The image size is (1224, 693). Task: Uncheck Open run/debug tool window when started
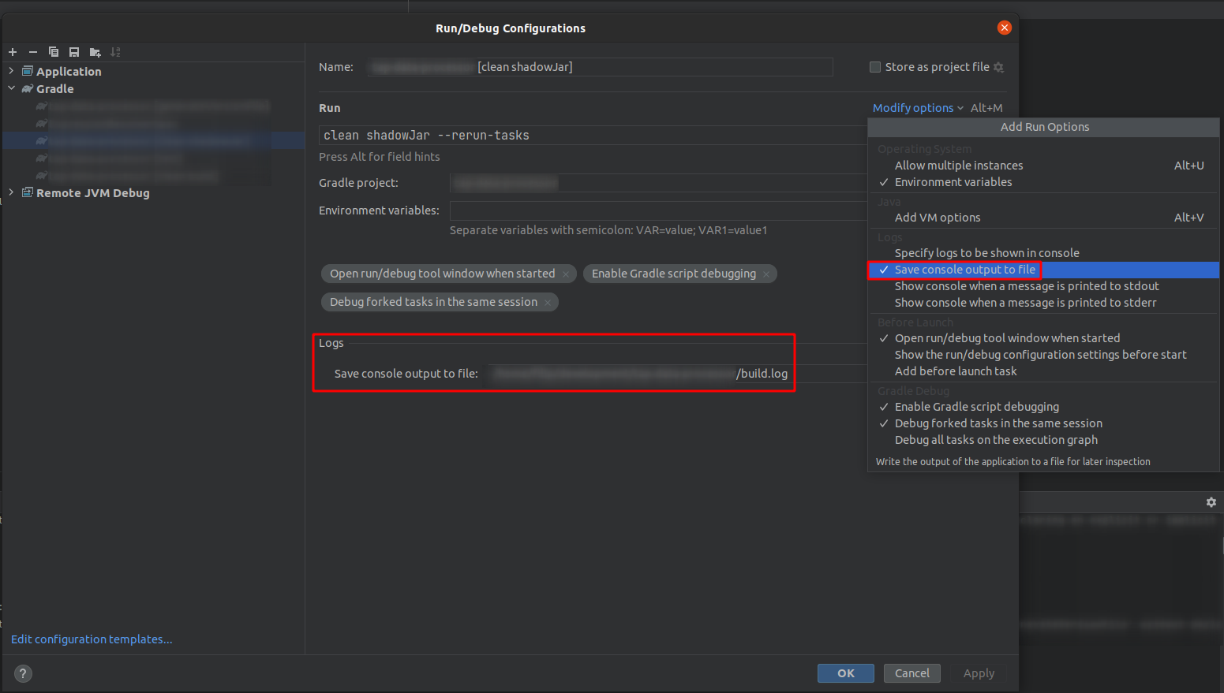tap(1043, 338)
